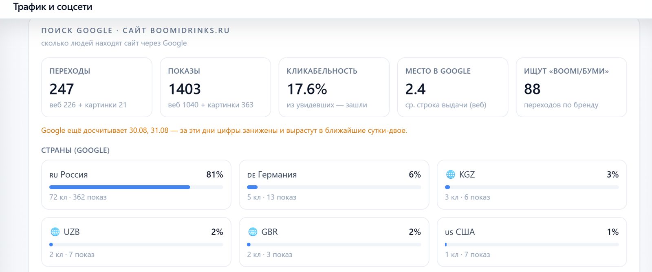Viewport: 652px width, 272px height.
Task: Click text 5 кл · 13 показ
Action: point(272,197)
